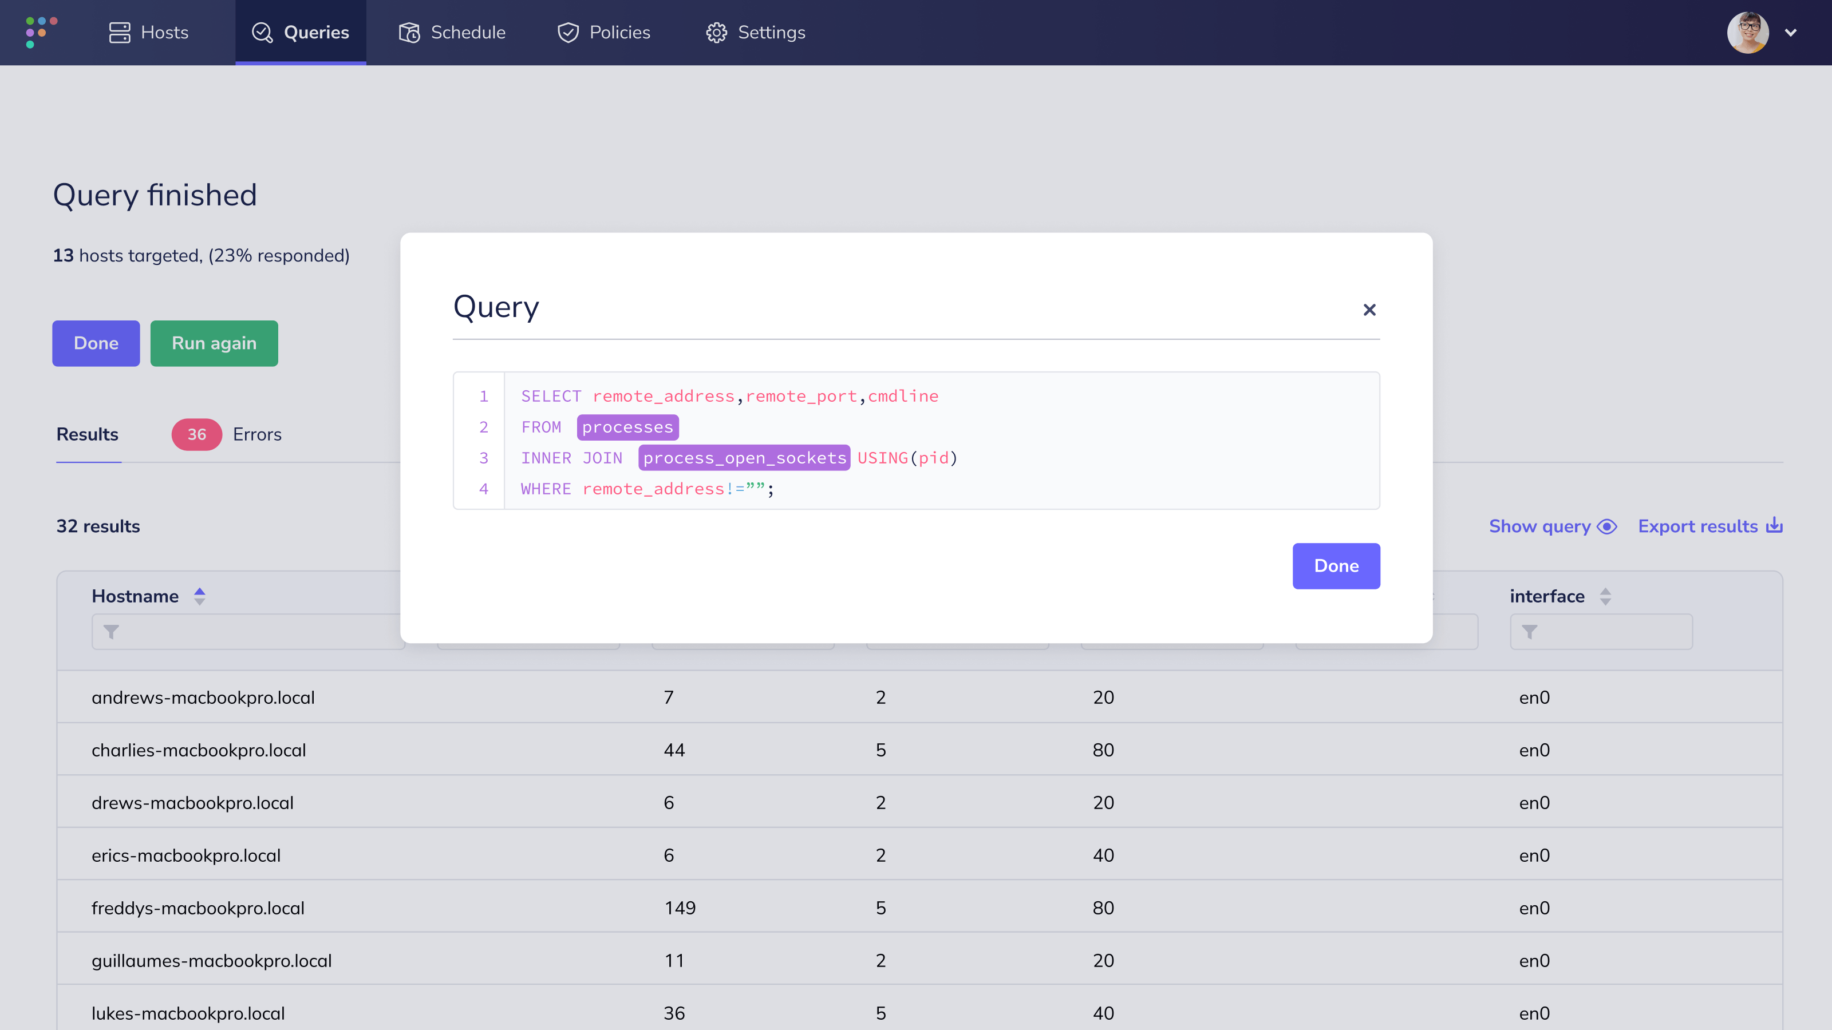Click the 36 errors count badge
Viewport: 1832px width, 1030px height.
tap(197, 434)
